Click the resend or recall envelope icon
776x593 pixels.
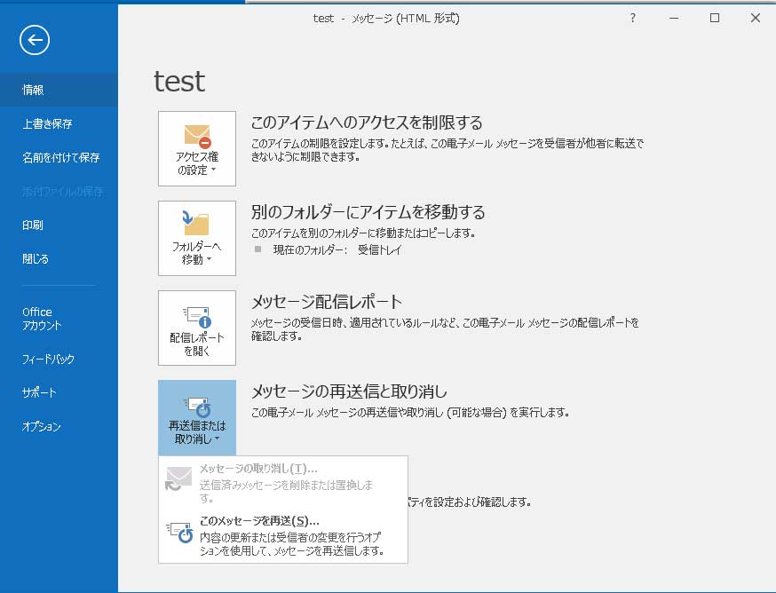(x=196, y=406)
